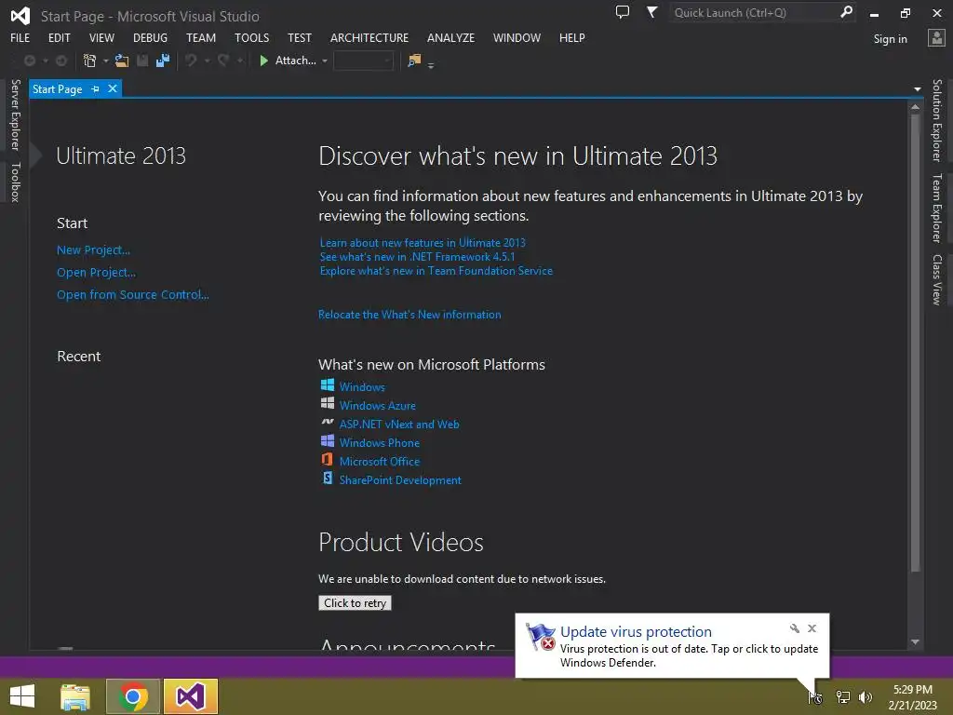The image size is (953, 715).
Task: Collapse the Start Page left pane arrow
Action: point(36,155)
